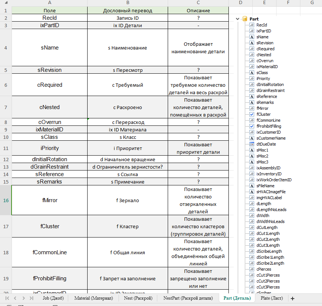The image size is (322, 306).
Task: Click the numeric icon beside dLength
Action: 252,204
